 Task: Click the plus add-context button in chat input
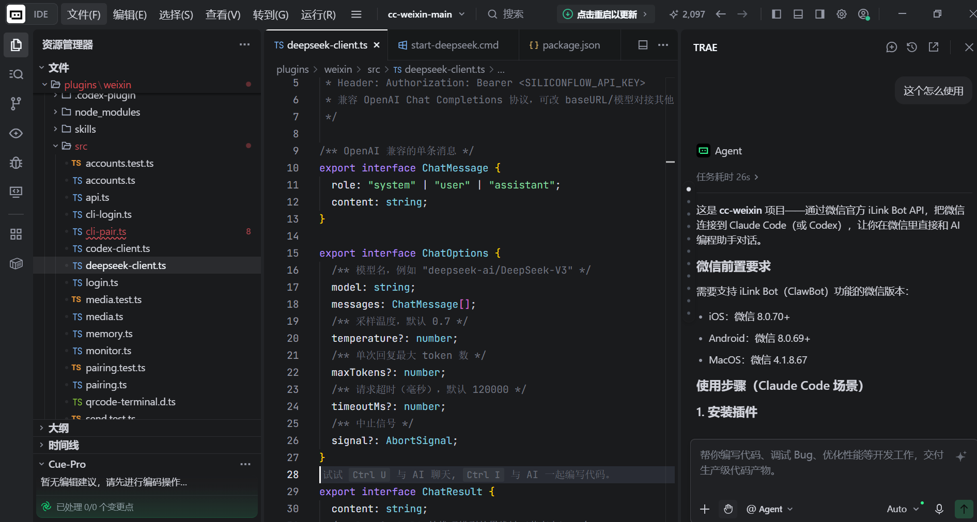[x=705, y=509]
